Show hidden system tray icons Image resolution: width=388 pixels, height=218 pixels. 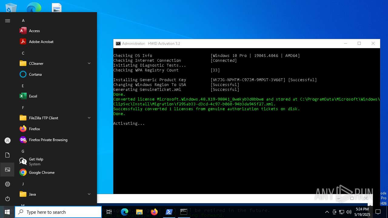tap(327, 212)
